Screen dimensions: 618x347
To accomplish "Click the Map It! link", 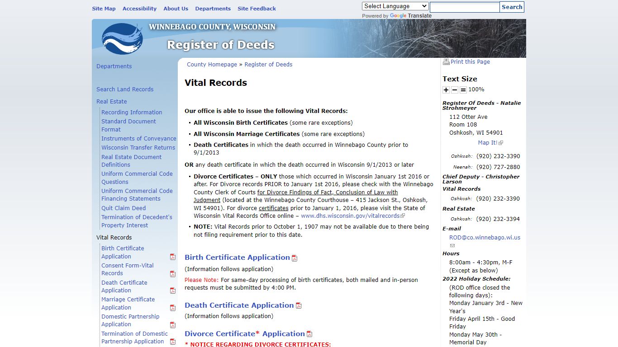I will coord(488,143).
